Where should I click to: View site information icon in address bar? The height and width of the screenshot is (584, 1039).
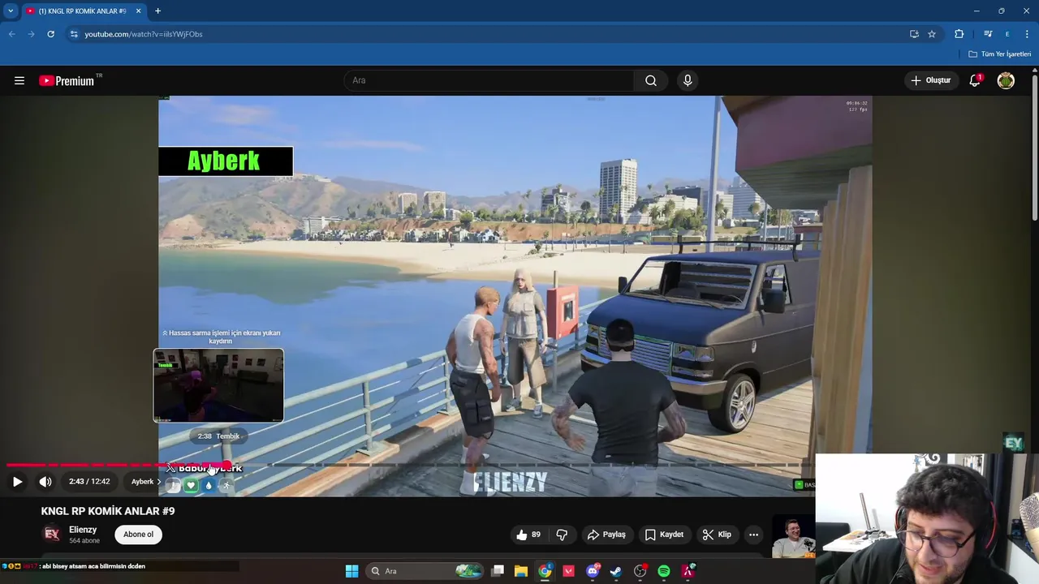[x=74, y=34]
